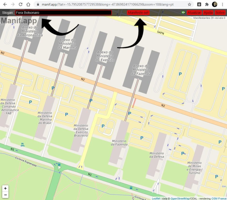Click the Anexo do Ministério do Exército label
This screenshot has width=227, height=200.
click(x=105, y=56)
